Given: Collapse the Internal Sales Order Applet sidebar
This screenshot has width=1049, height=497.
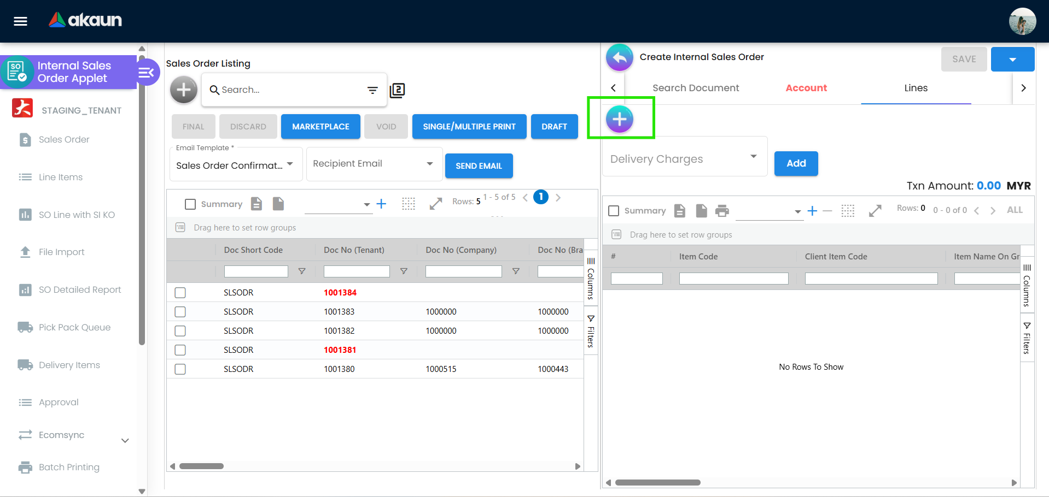Looking at the screenshot, I should tap(146, 72).
